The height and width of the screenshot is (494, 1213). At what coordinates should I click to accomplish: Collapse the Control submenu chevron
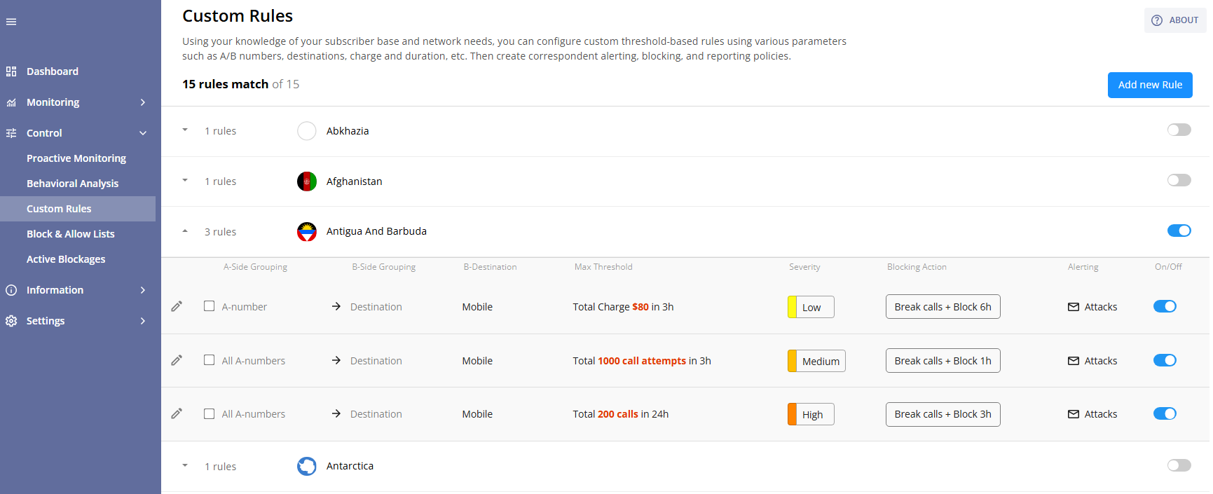(143, 133)
